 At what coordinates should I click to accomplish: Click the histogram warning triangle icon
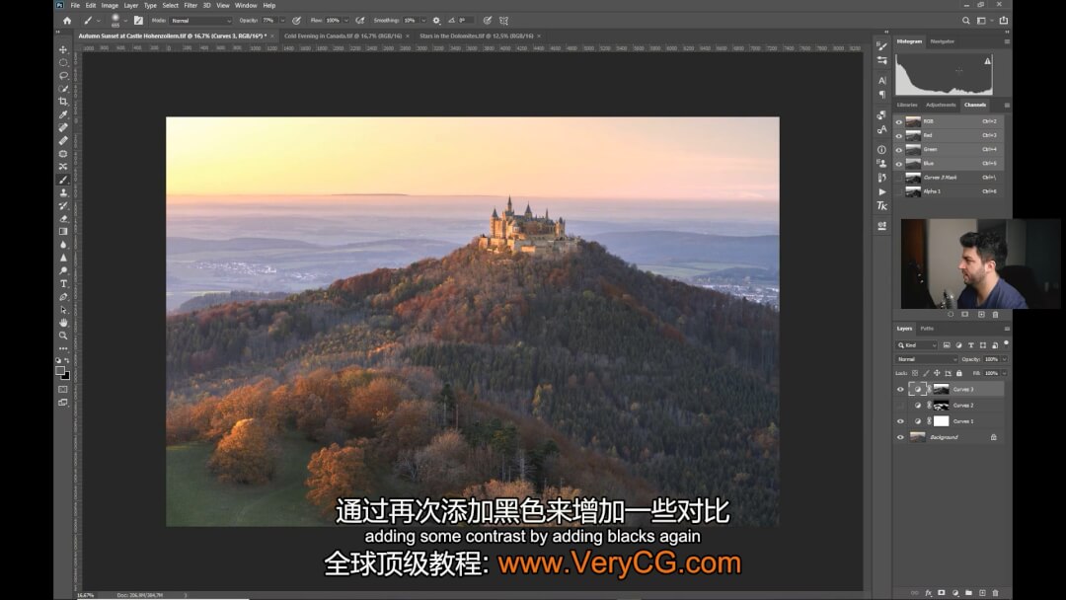point(988,61)
